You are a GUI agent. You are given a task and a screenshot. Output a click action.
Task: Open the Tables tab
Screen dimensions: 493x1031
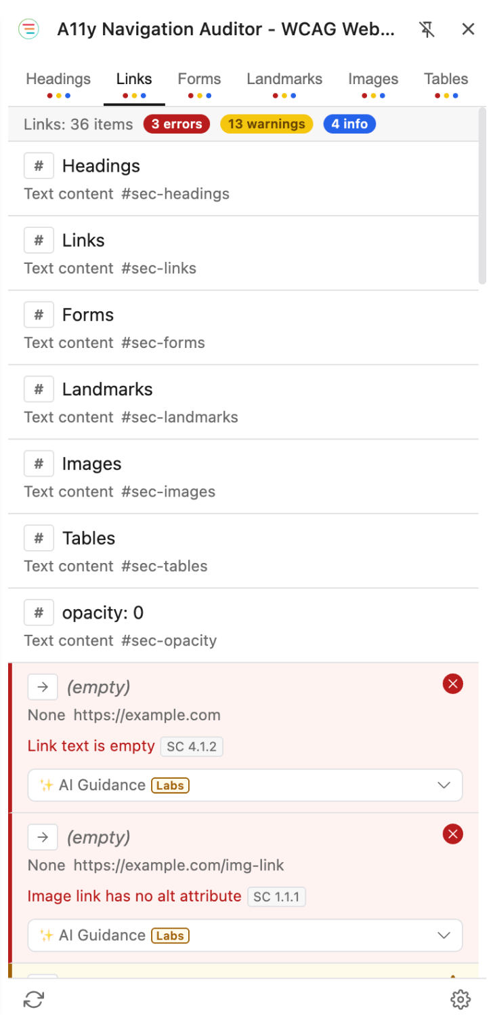pyautogui.click(x=446, y=85)
